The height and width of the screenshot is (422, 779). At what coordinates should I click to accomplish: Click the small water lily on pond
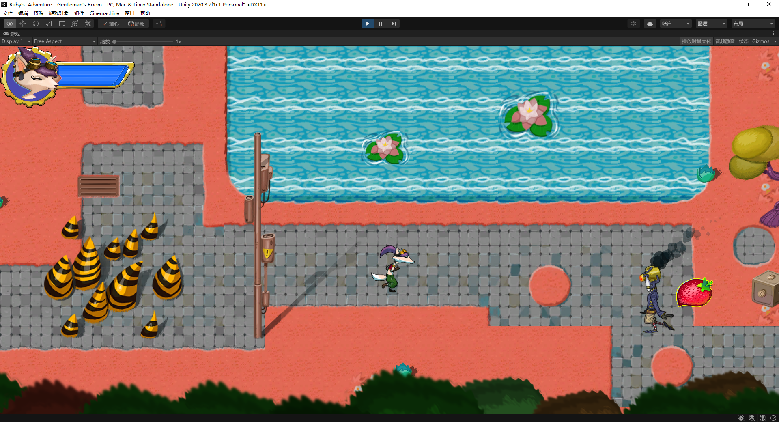pos(385,148)
